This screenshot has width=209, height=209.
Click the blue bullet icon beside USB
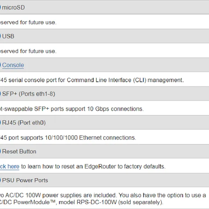pos(0,36)
